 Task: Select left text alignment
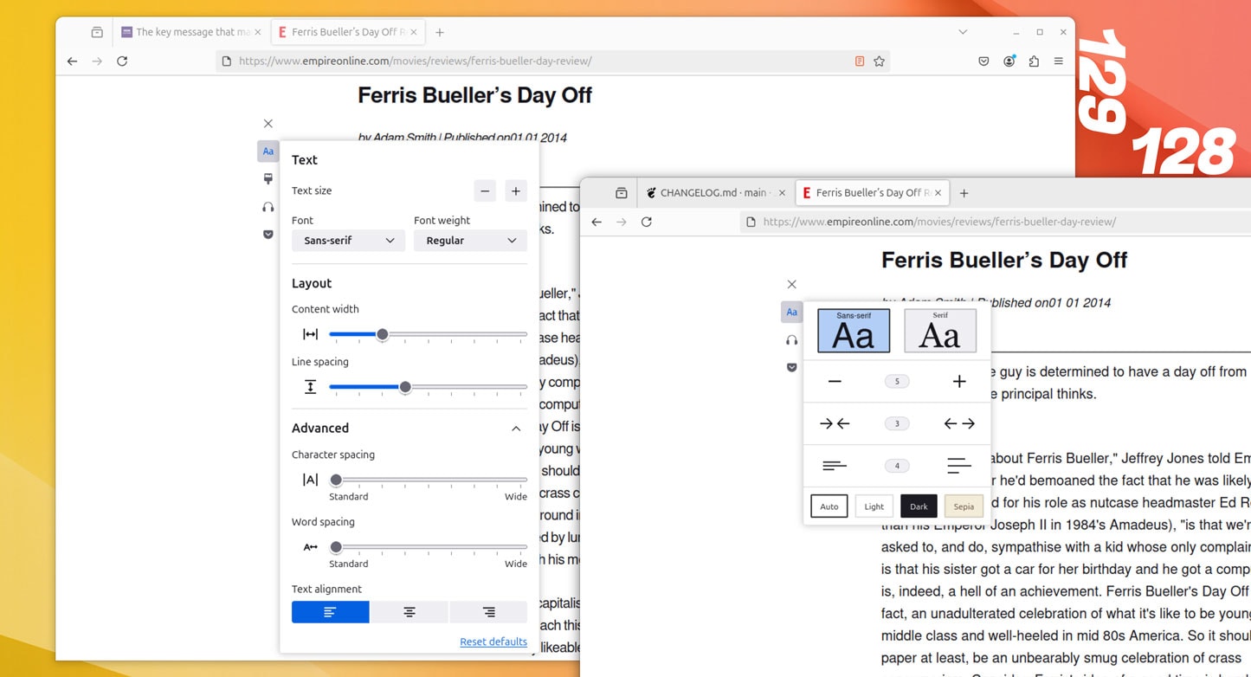(x=330, y=612)
